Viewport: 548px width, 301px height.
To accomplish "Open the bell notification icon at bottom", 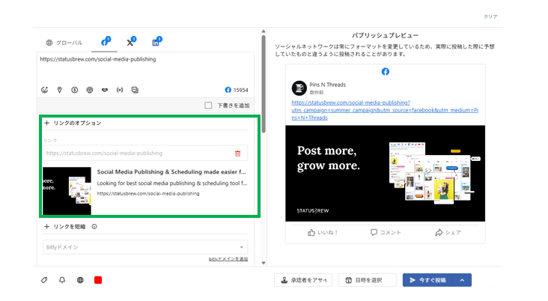I will 62,280.
